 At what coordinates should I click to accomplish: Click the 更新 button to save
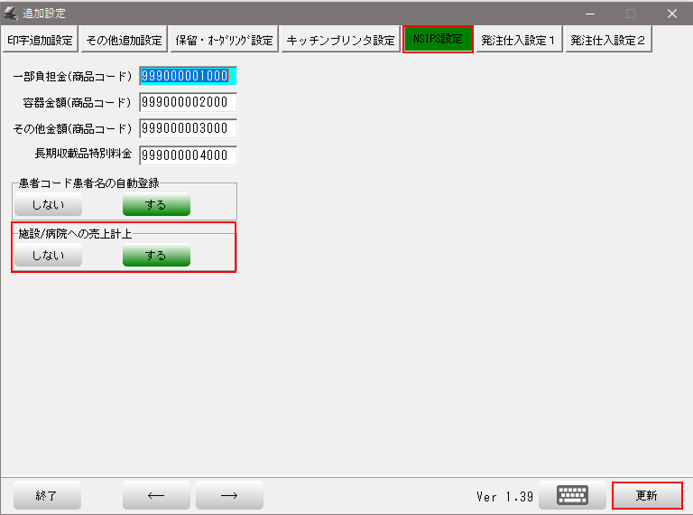coord(646,495)
